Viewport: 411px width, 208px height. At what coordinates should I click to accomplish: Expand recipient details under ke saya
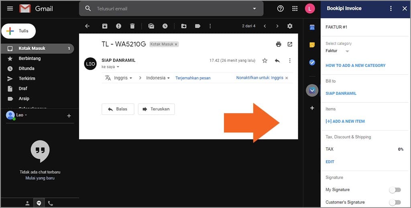(x=118, y=67)
